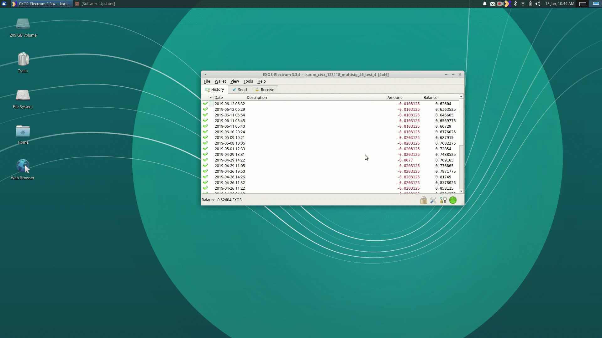The image size is (602, 338).
Task: Sort by the Amount column header
Action: tap(404, 98)
